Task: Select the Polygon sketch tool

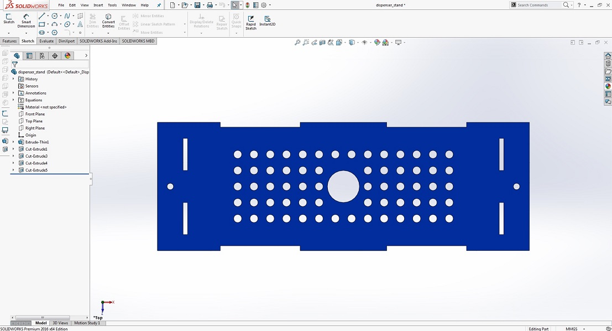Action: (55, 33)
